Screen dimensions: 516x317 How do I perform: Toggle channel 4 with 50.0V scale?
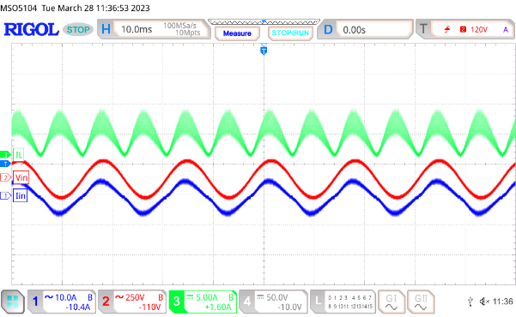click(273, 302)
